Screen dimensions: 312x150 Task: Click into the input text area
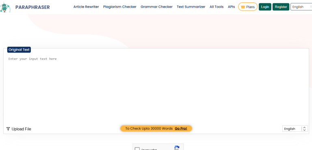coord(156,89)
